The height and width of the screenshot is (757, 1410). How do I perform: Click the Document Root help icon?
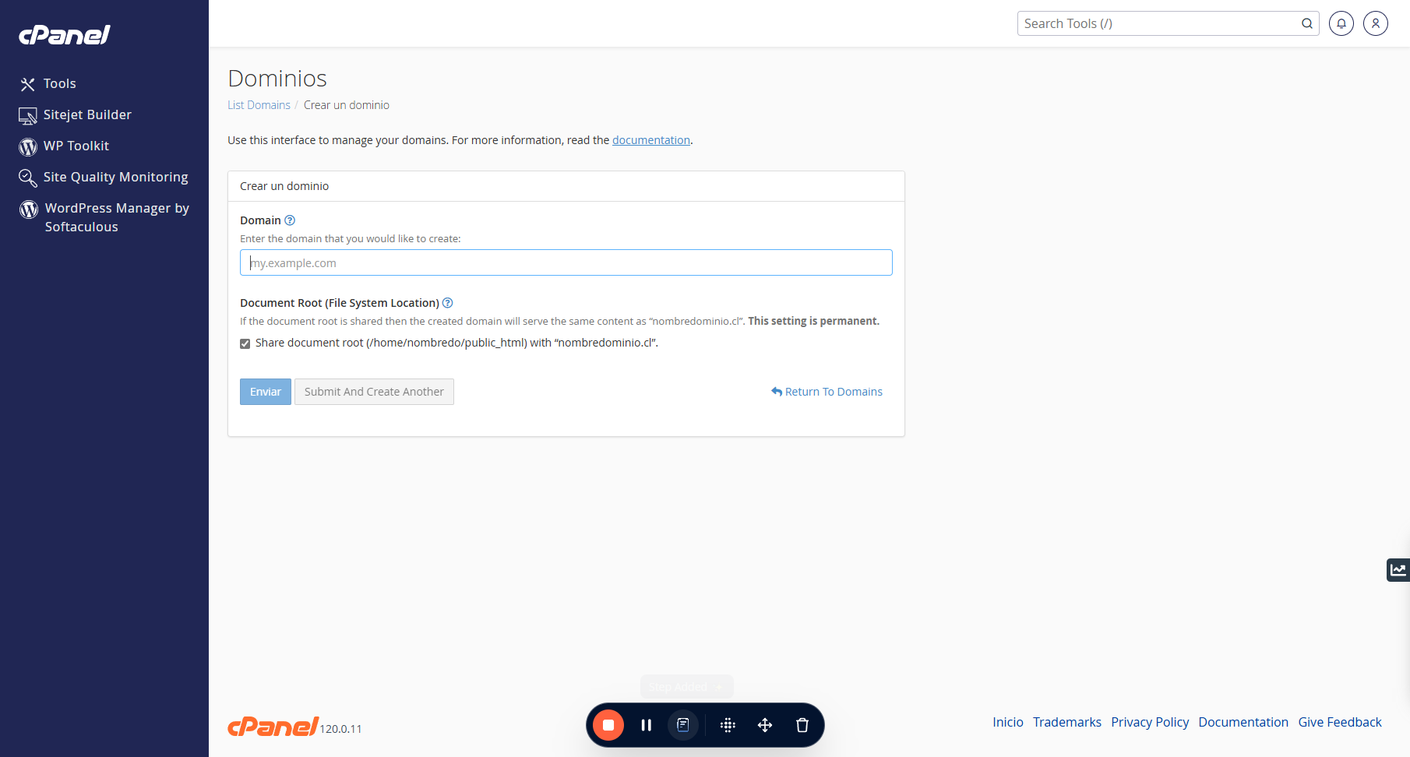[x=447, y=303]
